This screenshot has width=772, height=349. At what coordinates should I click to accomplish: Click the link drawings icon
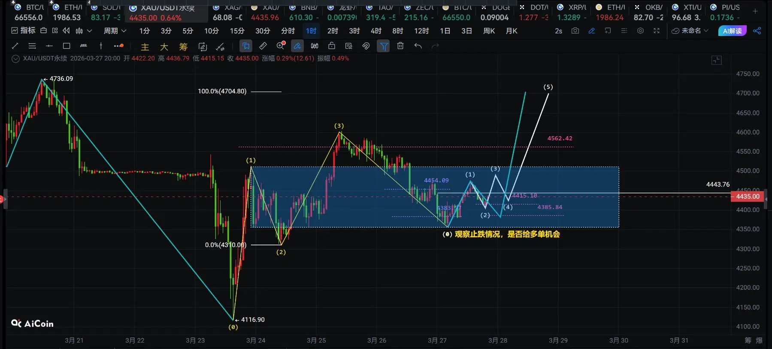pyautogui.click(x=366, y=46)
